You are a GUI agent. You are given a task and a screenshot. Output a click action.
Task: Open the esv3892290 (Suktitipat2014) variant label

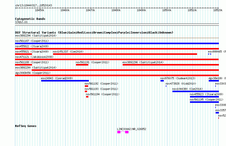36,68
